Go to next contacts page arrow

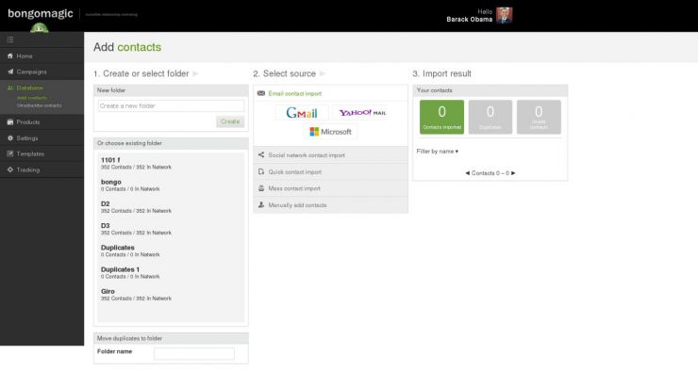(513, 173)
